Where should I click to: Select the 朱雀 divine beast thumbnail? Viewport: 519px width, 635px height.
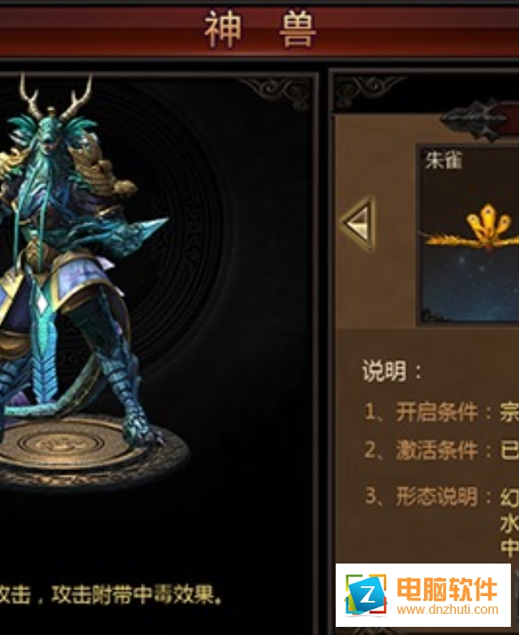468,235
